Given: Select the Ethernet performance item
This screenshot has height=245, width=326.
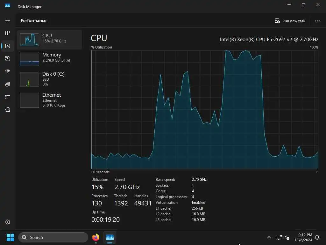Looking at the screenshot, I should (x=49, y=100).
